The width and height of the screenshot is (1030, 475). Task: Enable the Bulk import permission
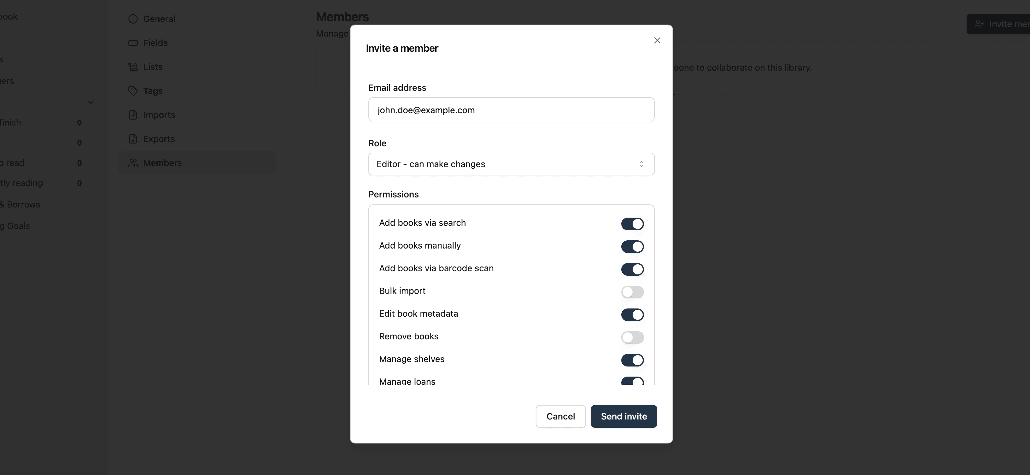(x=632, y=292)
